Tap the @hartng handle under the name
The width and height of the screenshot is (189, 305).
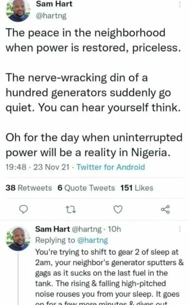[x=51, y=16]
